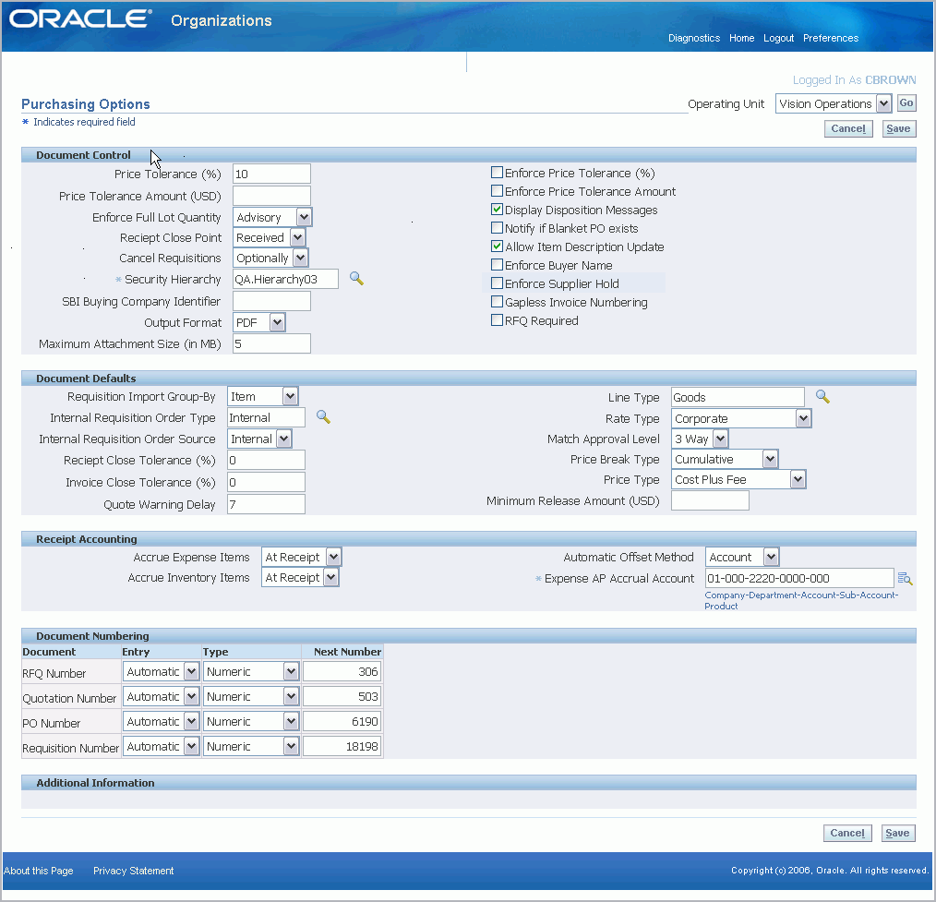Image resolution: width=936 pixels, height=902 pixels.
Task: Click Logout in header
Action: (778, 38)
